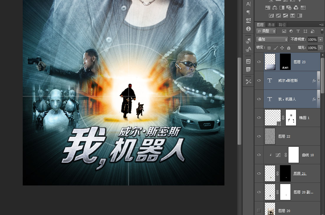
Task: Open the Notes panel icon
Action: [248, 69]
